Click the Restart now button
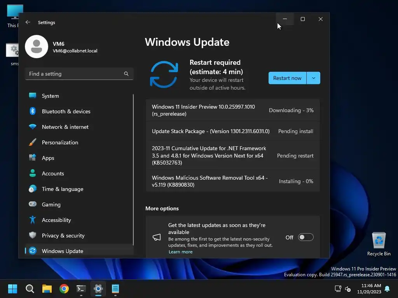This screenshot has height=298, width=398. 287,78
